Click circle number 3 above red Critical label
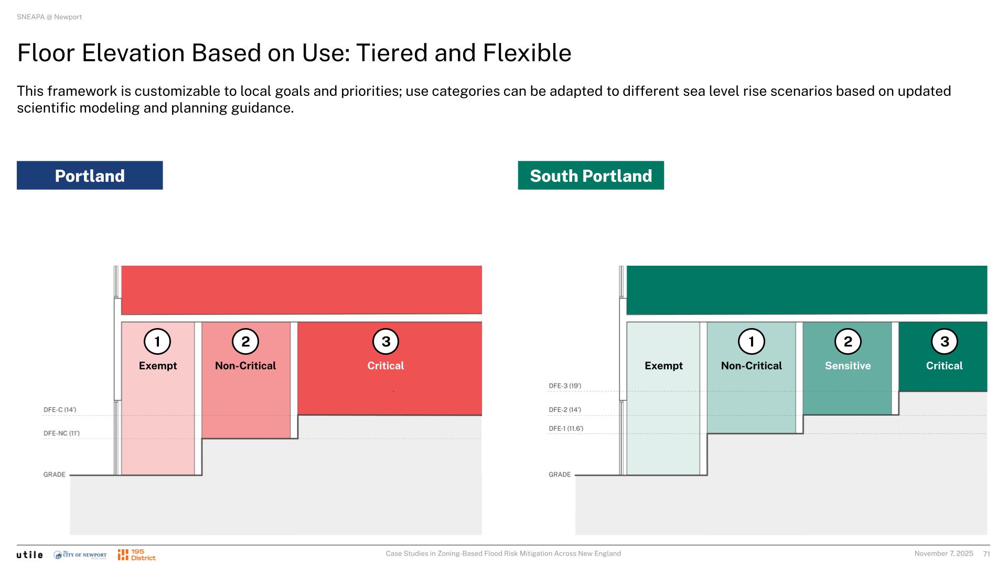The height and width of the screenshot is (566, 1007). tap(385, 342)
